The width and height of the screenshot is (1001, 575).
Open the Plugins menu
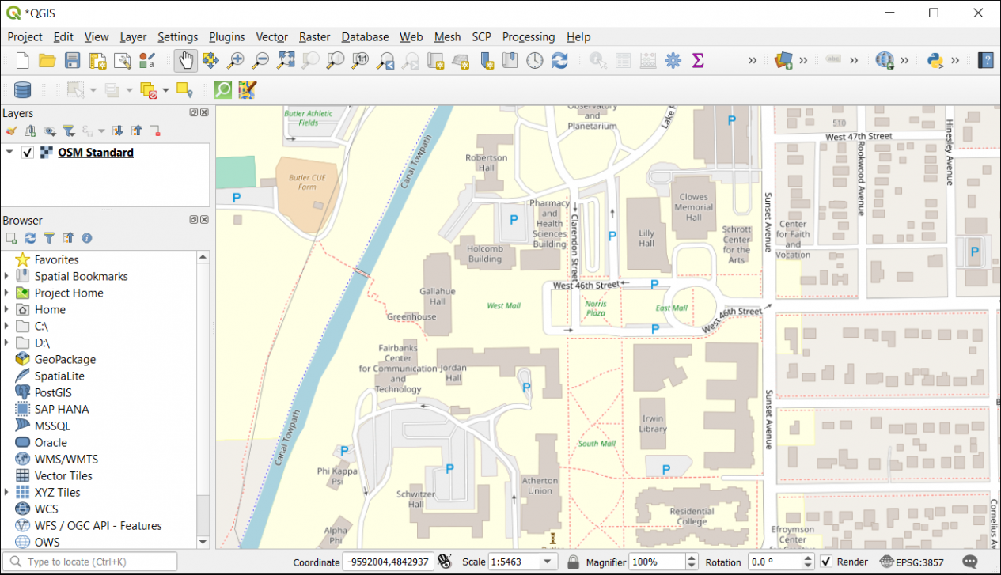227,36
